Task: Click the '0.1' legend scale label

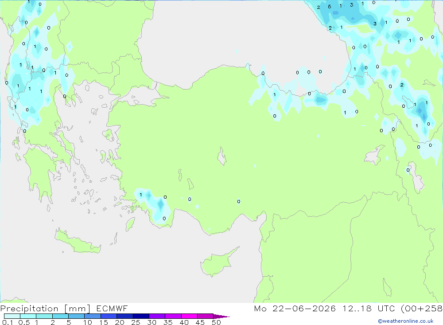Action: (8, 322)
